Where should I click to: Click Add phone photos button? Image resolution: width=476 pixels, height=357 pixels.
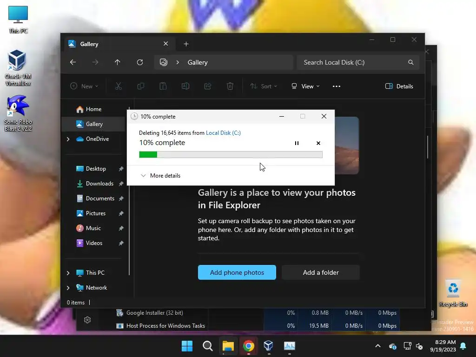point(237,272)
